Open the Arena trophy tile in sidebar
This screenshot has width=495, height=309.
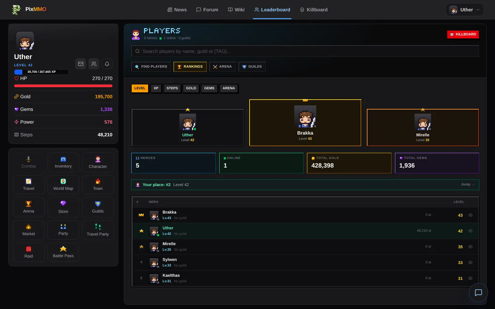pyautogui.click(x=28, y=207)
